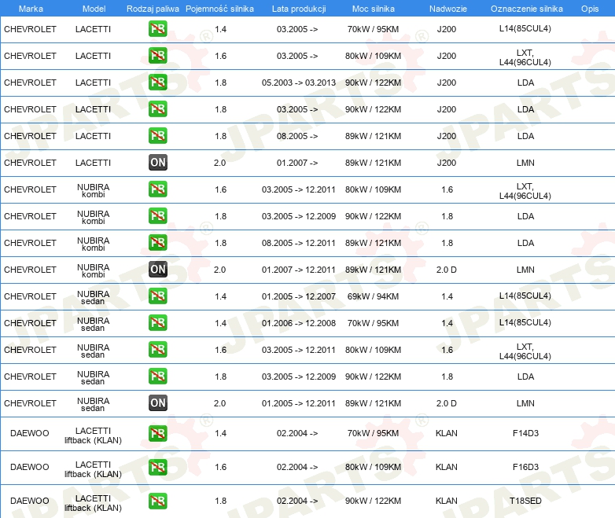Viewport: 615px width, 518px height.
Task: Select the date range 05.2003 -> 03.2013
Action: (299, 83)
